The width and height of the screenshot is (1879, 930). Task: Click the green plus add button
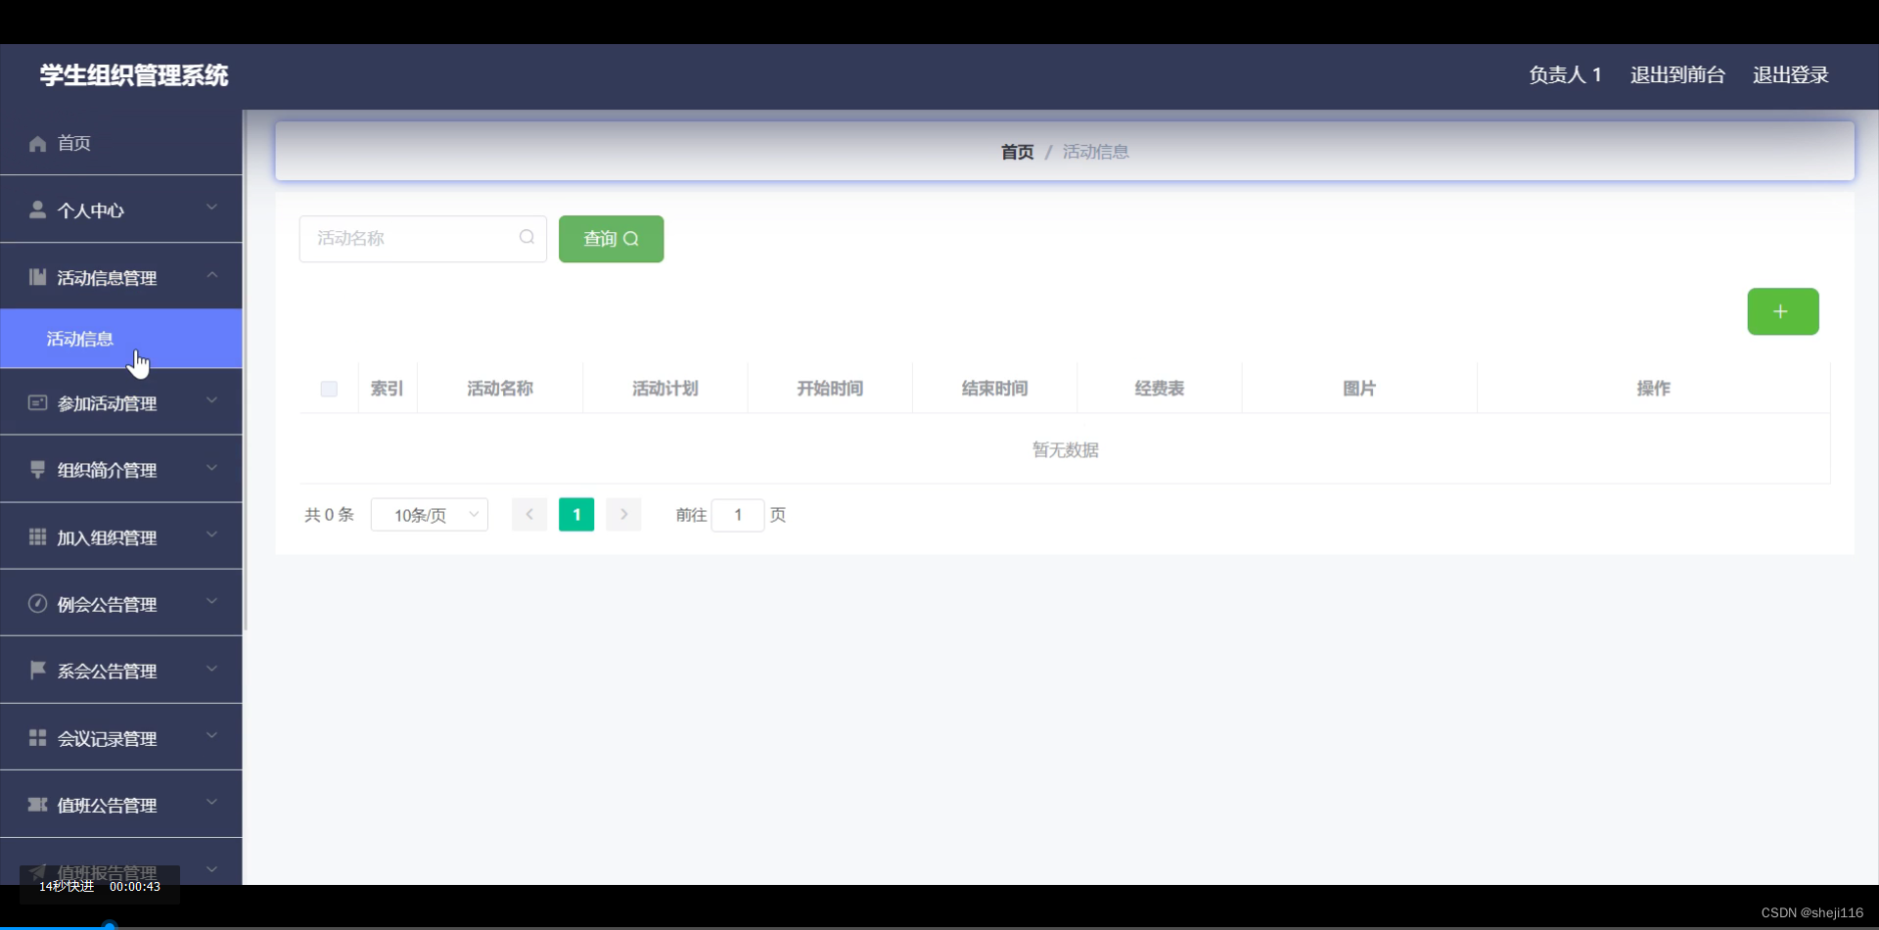click(x=1781, y=311)
